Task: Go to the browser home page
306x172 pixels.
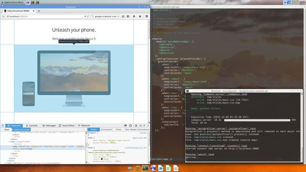Action: click(140, 16)
